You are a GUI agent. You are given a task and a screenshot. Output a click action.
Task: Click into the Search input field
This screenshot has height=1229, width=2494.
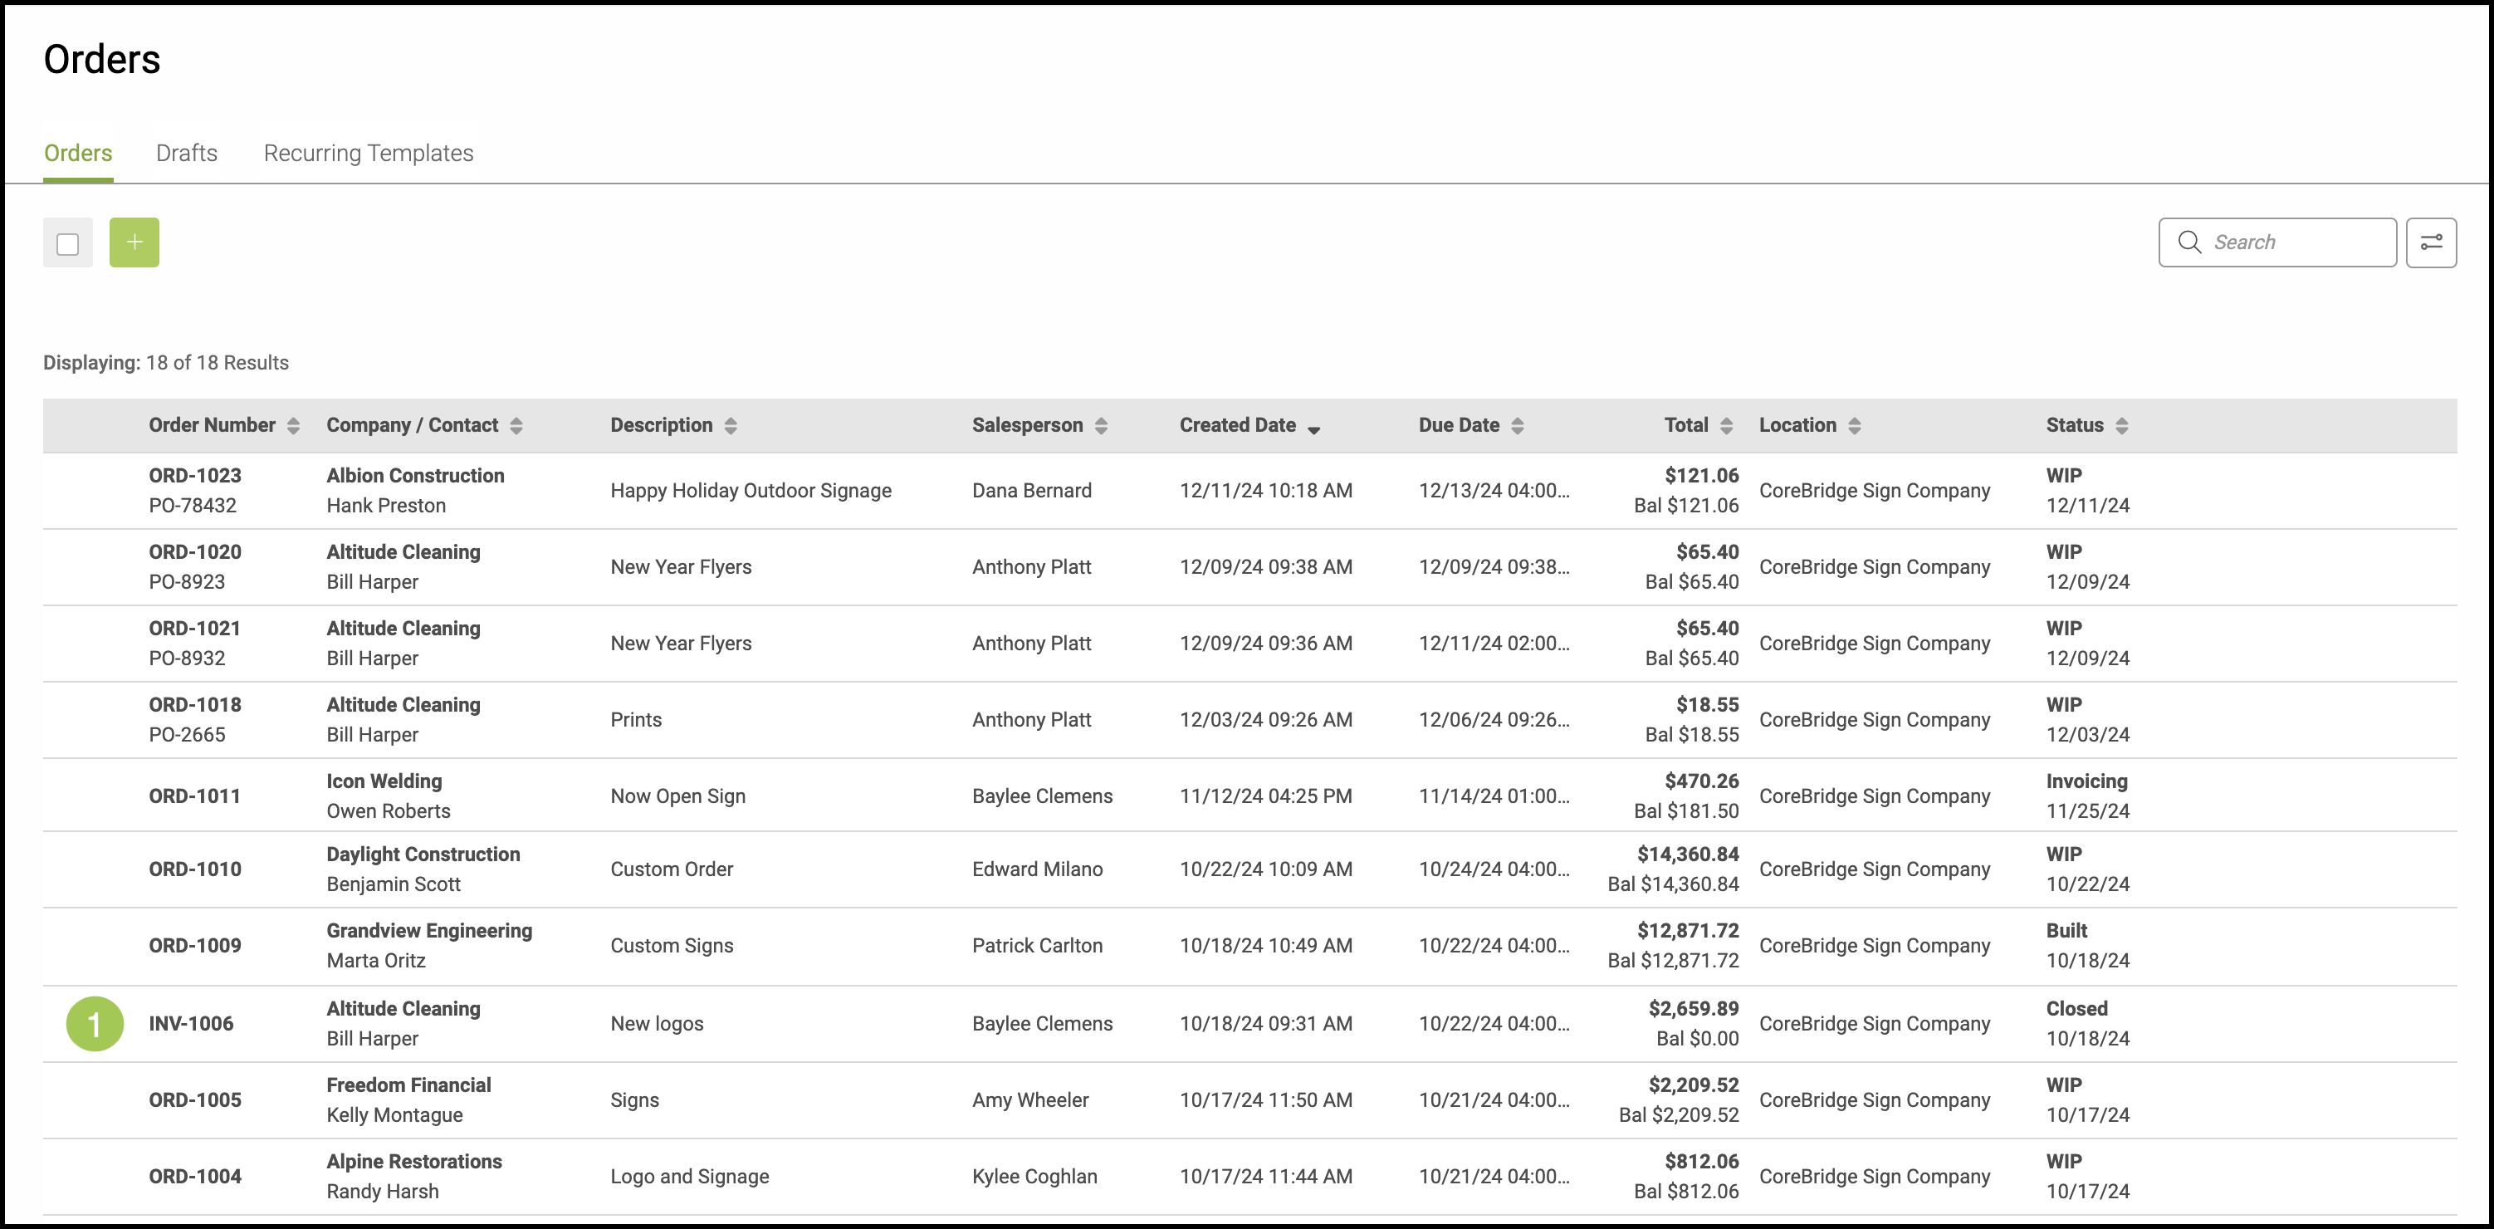(2295, 242)
